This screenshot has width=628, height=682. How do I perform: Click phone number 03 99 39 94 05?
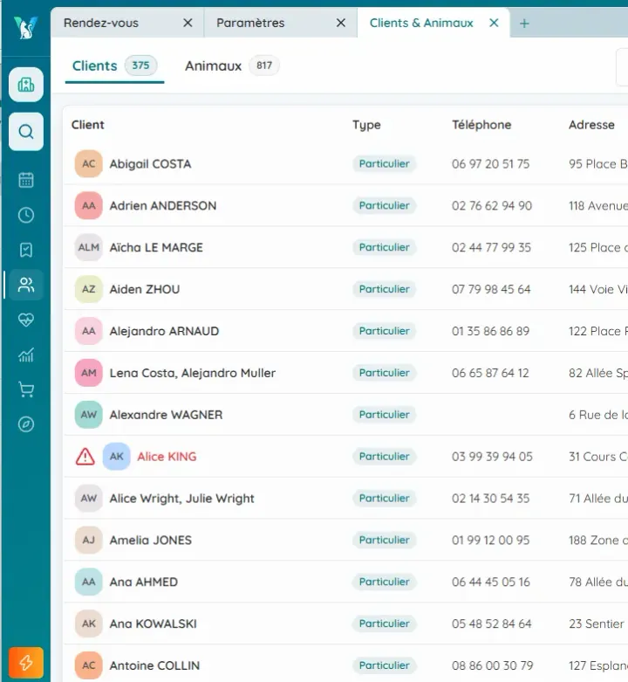(x=492, y=456)
